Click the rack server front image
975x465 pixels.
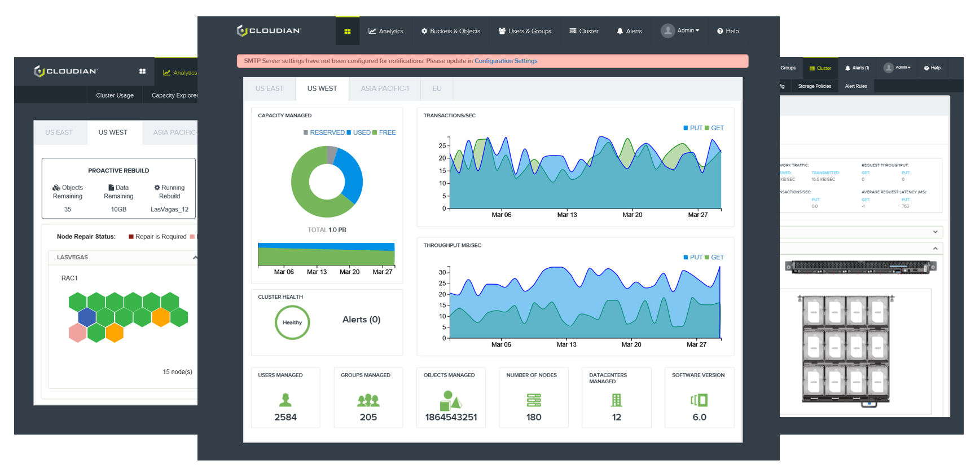click(x=860, y=267)
